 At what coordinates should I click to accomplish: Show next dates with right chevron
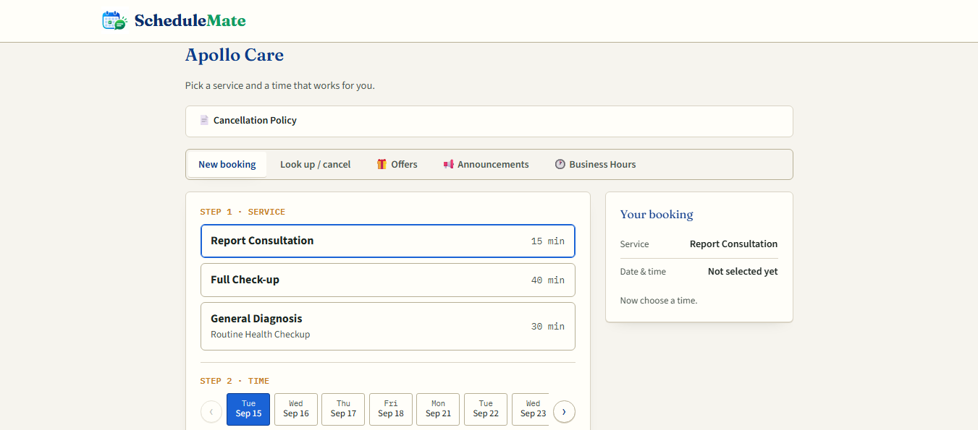point(564,411)
